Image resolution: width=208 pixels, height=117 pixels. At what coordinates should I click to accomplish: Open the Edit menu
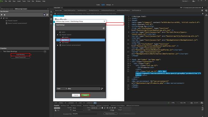pos(10,1)
